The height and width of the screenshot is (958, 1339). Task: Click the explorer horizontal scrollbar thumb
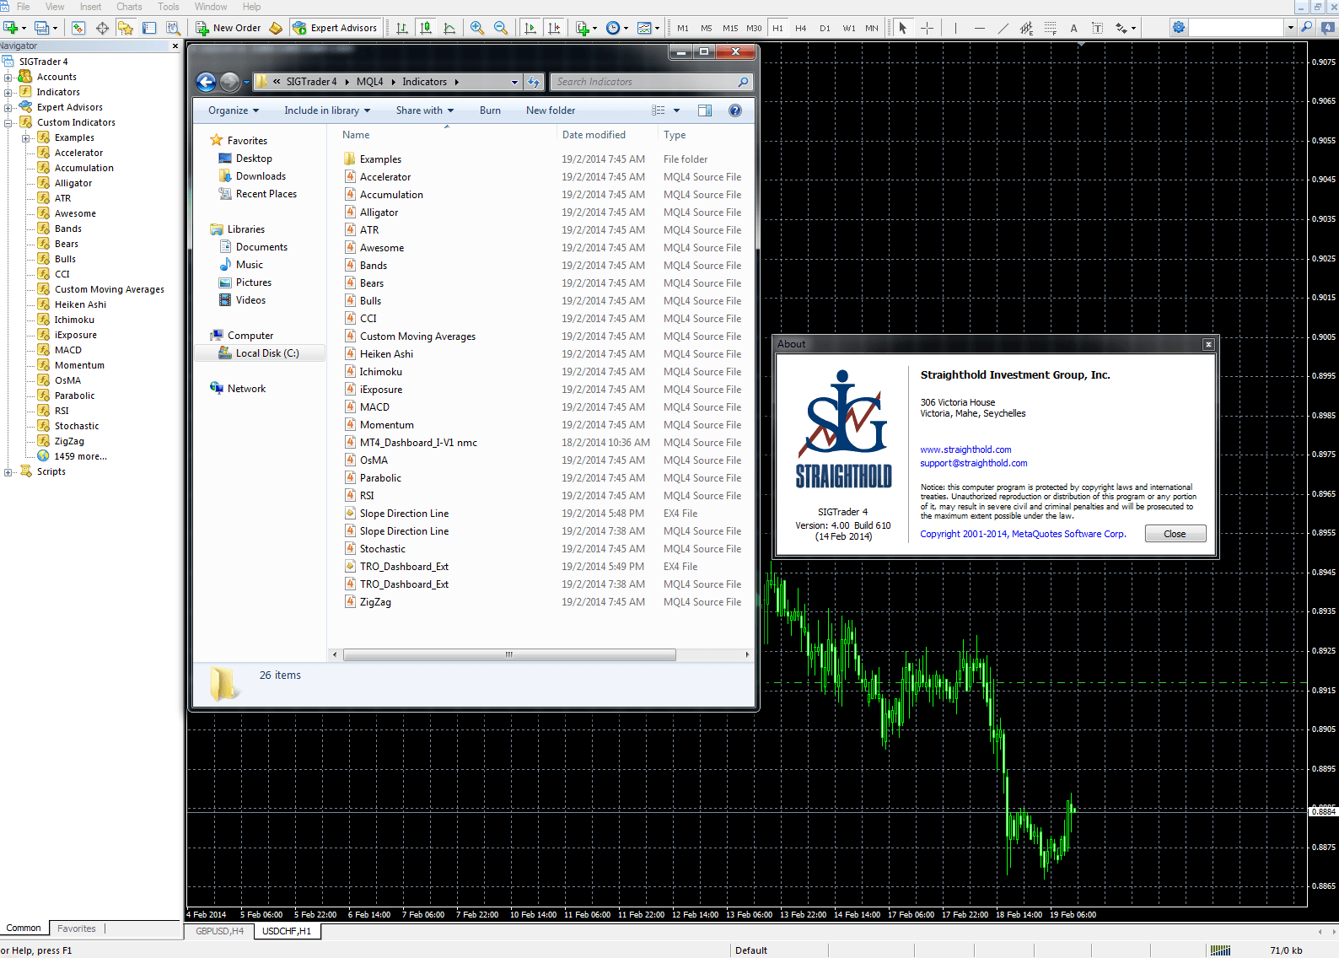(x=509, y=654)
